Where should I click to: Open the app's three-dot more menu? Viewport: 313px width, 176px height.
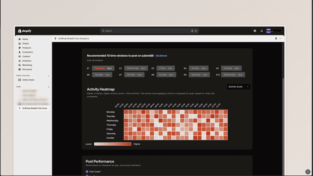point(280,39)
